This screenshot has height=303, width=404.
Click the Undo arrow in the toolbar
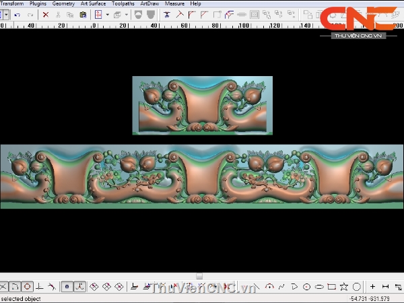[17, 14]
